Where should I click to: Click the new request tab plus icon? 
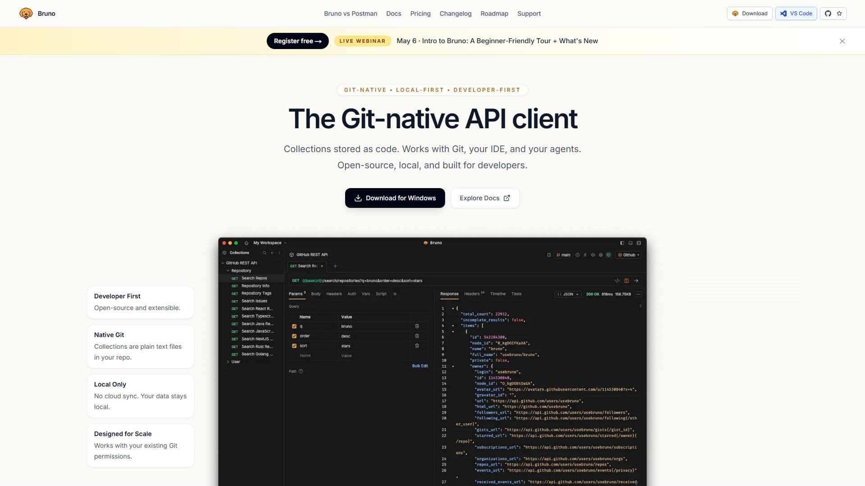[335, 266]
